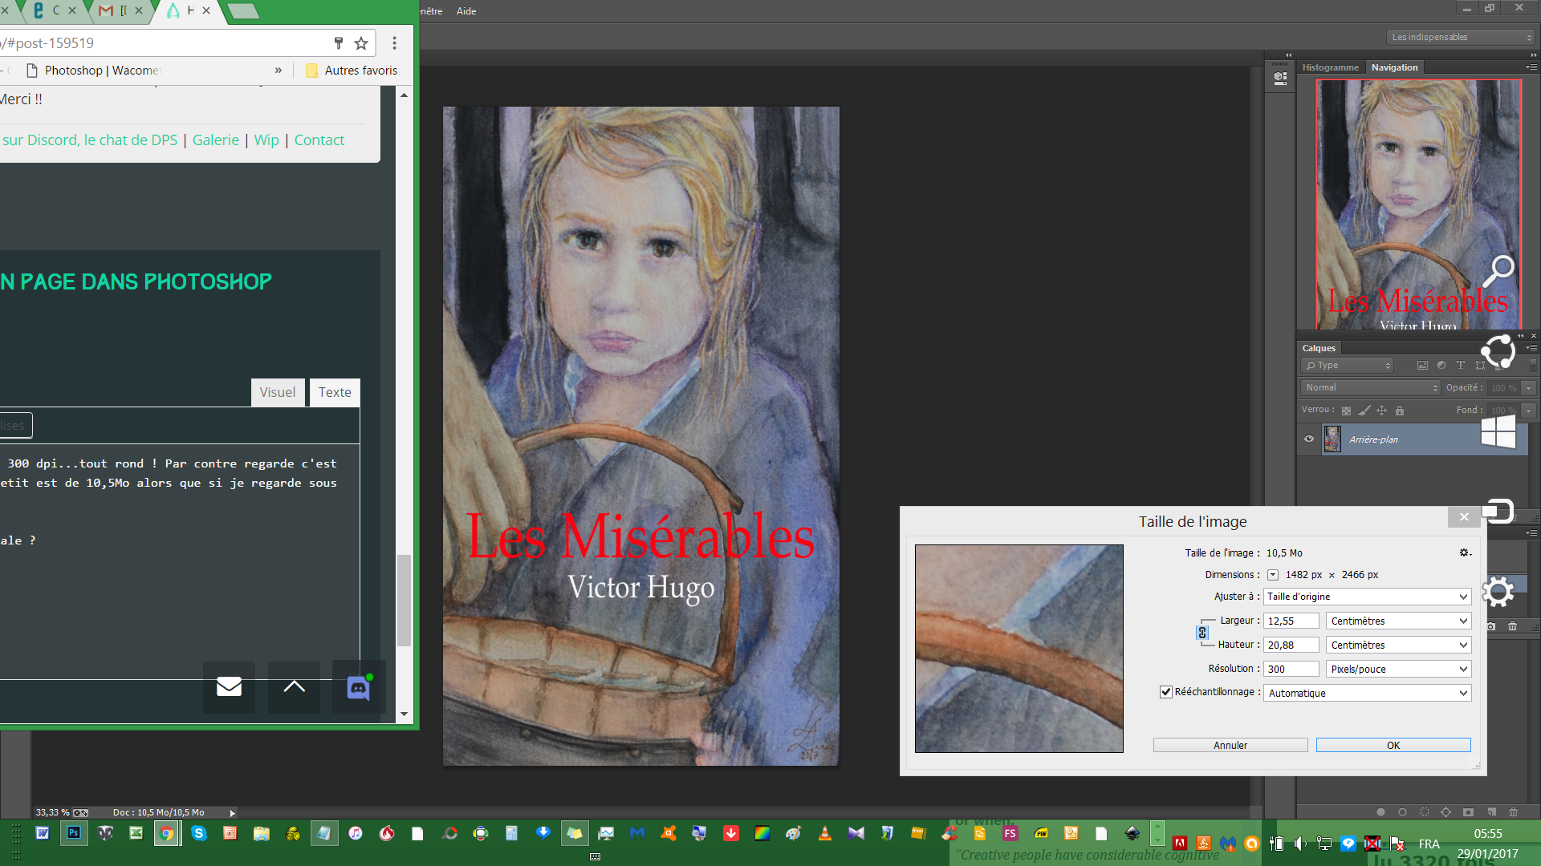The image size is (1541, 866).
Task: Click the lock transparent pixels checkerboard icon
Action: click(x=1346, y=411)
